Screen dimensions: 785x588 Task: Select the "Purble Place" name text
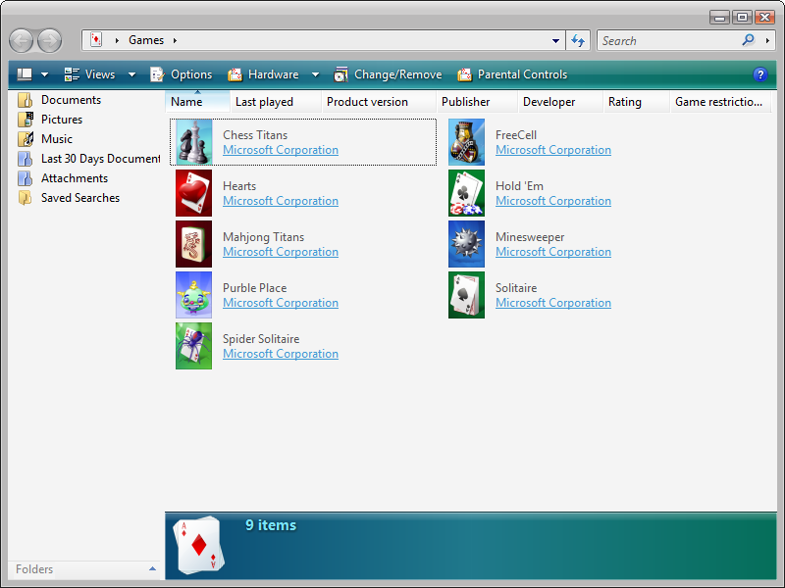[x=254, y=288]
